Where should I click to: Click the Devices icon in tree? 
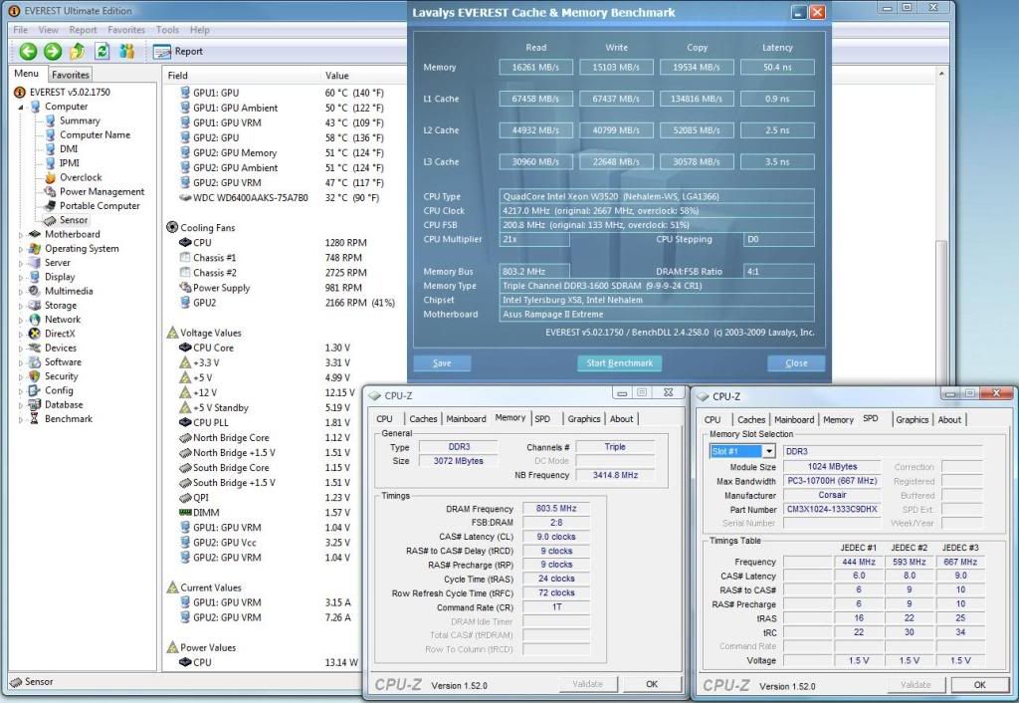click(x=35, y=348)
